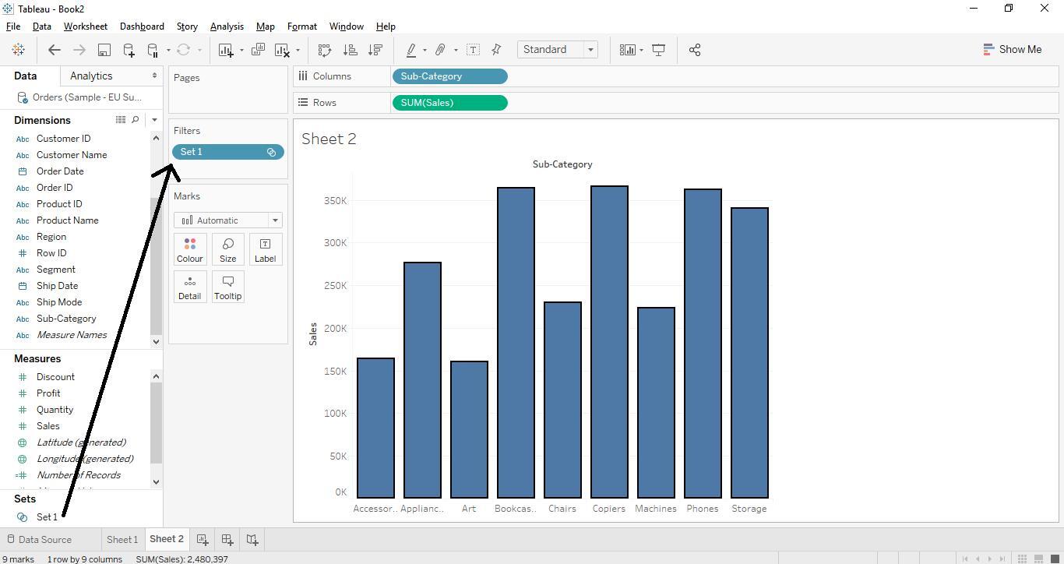Viewport: 1064px width, 564px height.
Task: Expand the fit options next to Standard
Action: pyautogui.click(x=590, y=49)
